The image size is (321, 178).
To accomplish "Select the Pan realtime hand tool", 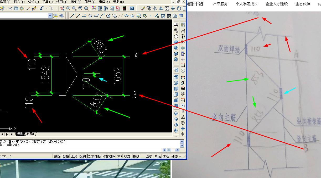I will click(x=62, y=8).
